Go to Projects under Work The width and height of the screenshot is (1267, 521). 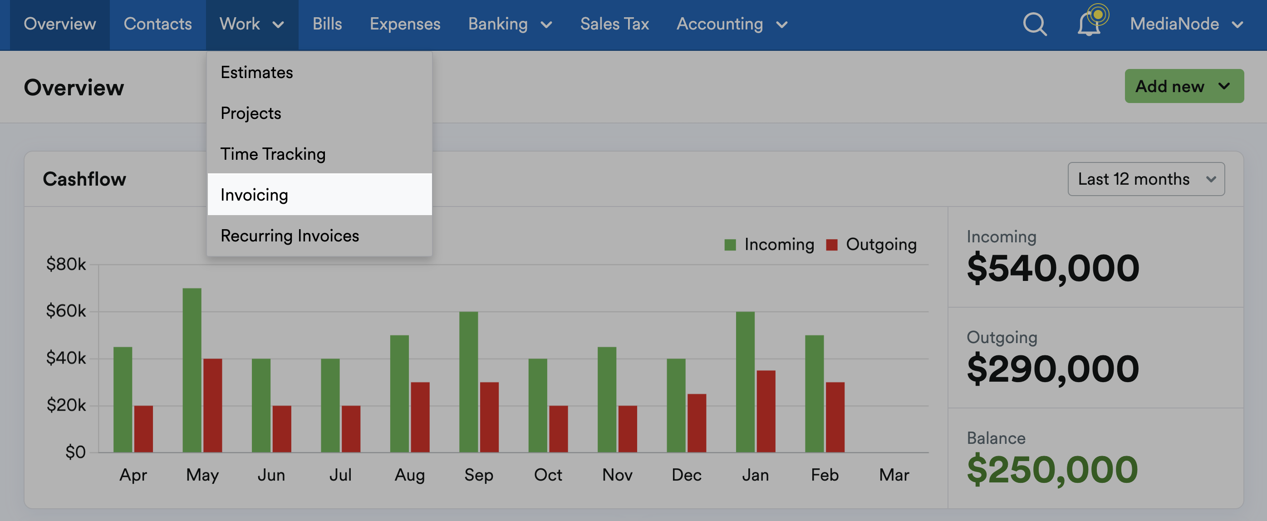[251, 113]
